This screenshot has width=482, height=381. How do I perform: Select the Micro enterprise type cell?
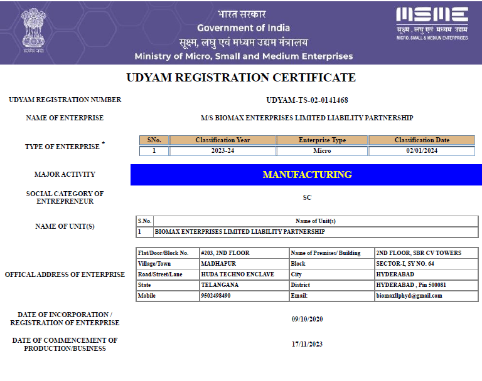pos(322,151)
